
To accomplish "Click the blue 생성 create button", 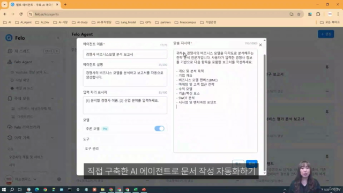I will (x=326, y=34).
